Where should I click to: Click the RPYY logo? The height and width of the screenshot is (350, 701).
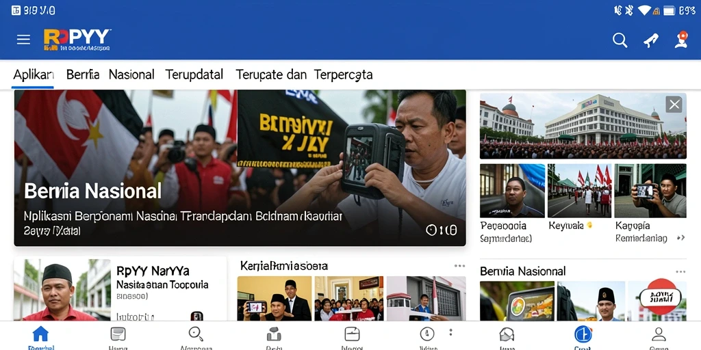coord(77,40)
